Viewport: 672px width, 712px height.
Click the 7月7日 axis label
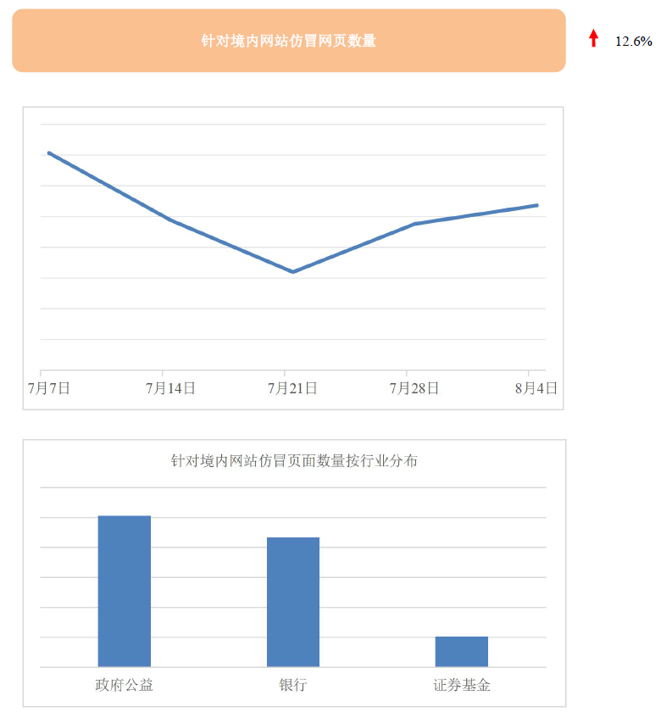click(x=48, y=388)
